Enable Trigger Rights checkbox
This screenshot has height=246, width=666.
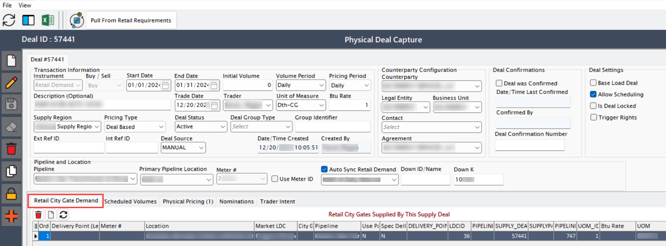[x=593, y=118]
